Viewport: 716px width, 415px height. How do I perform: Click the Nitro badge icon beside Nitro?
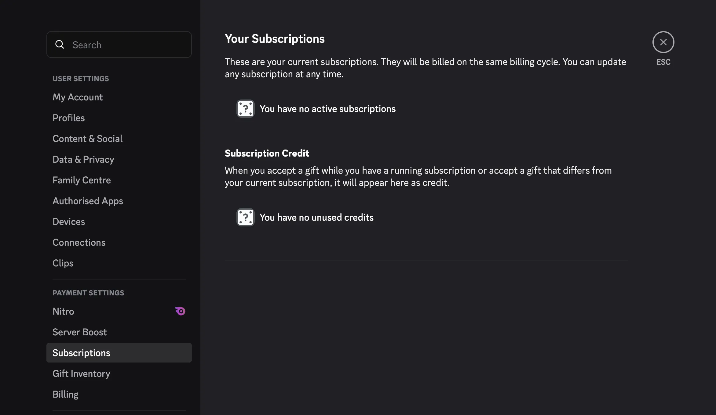(x=180, y=311)
